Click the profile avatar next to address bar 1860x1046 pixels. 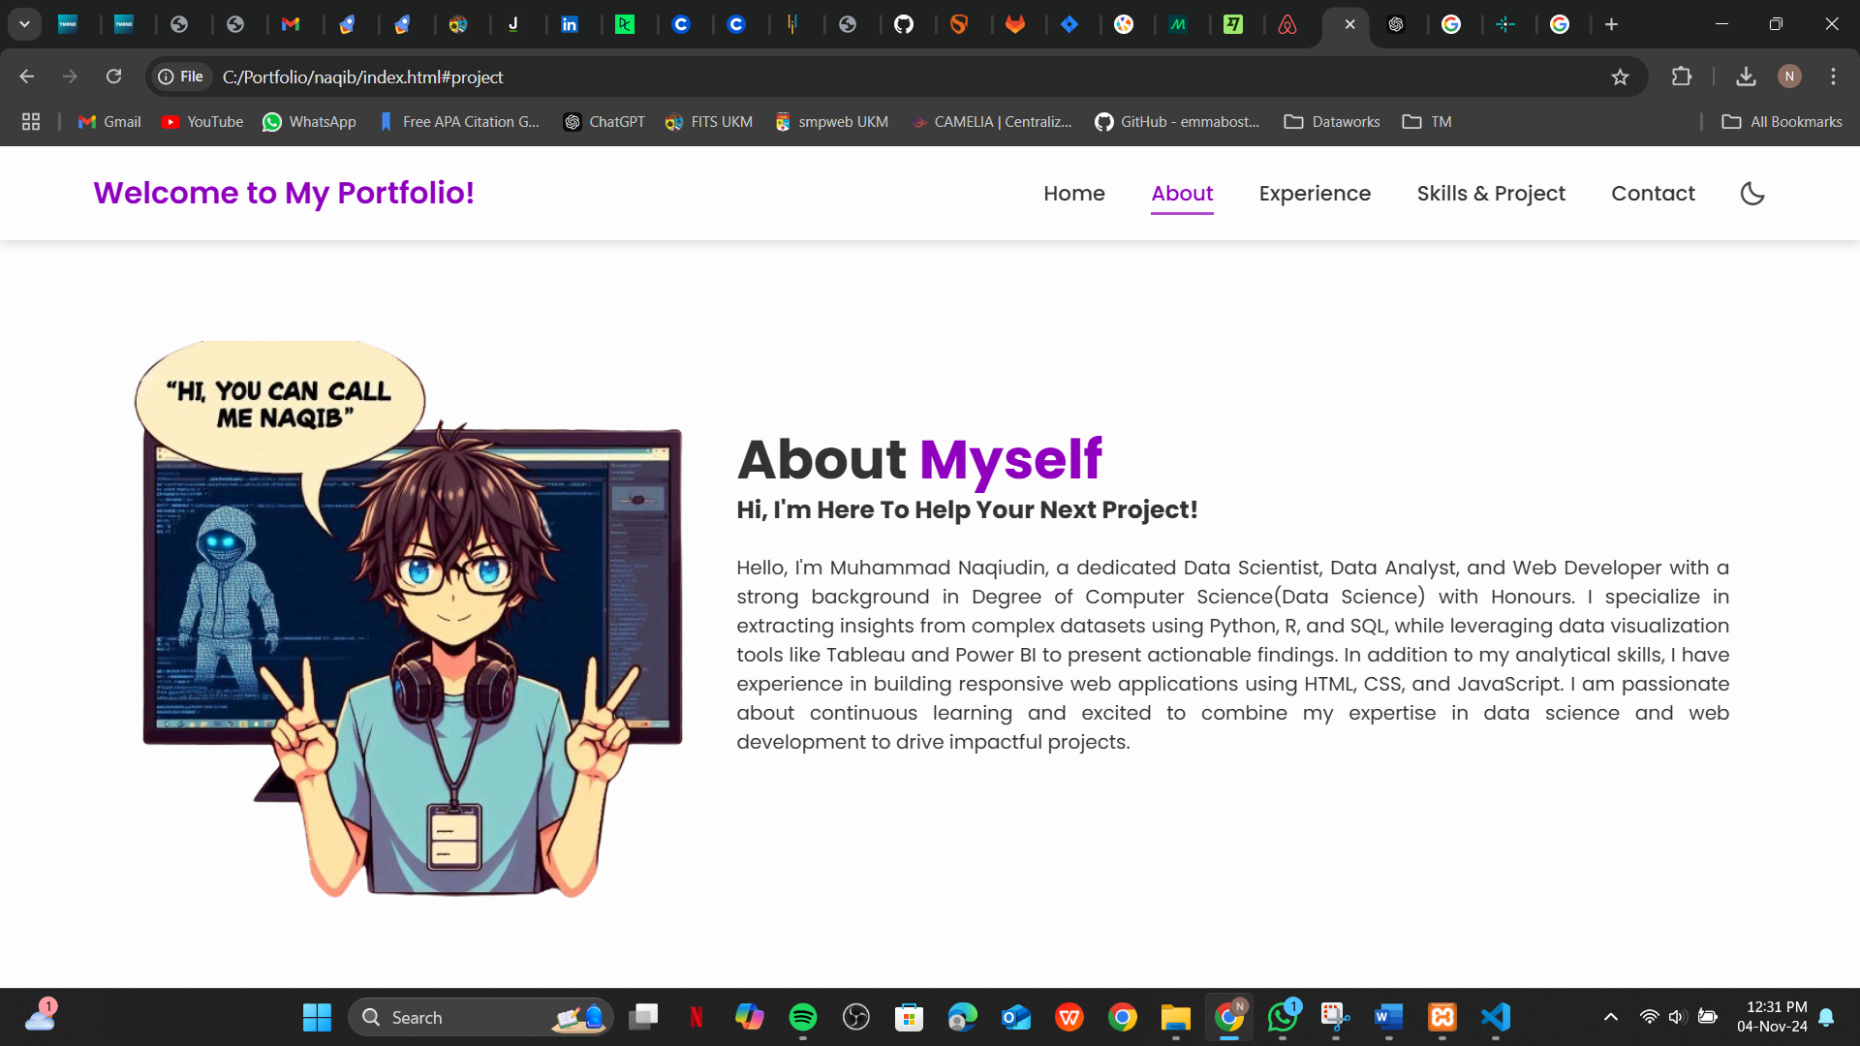(x=1789, y=77)
